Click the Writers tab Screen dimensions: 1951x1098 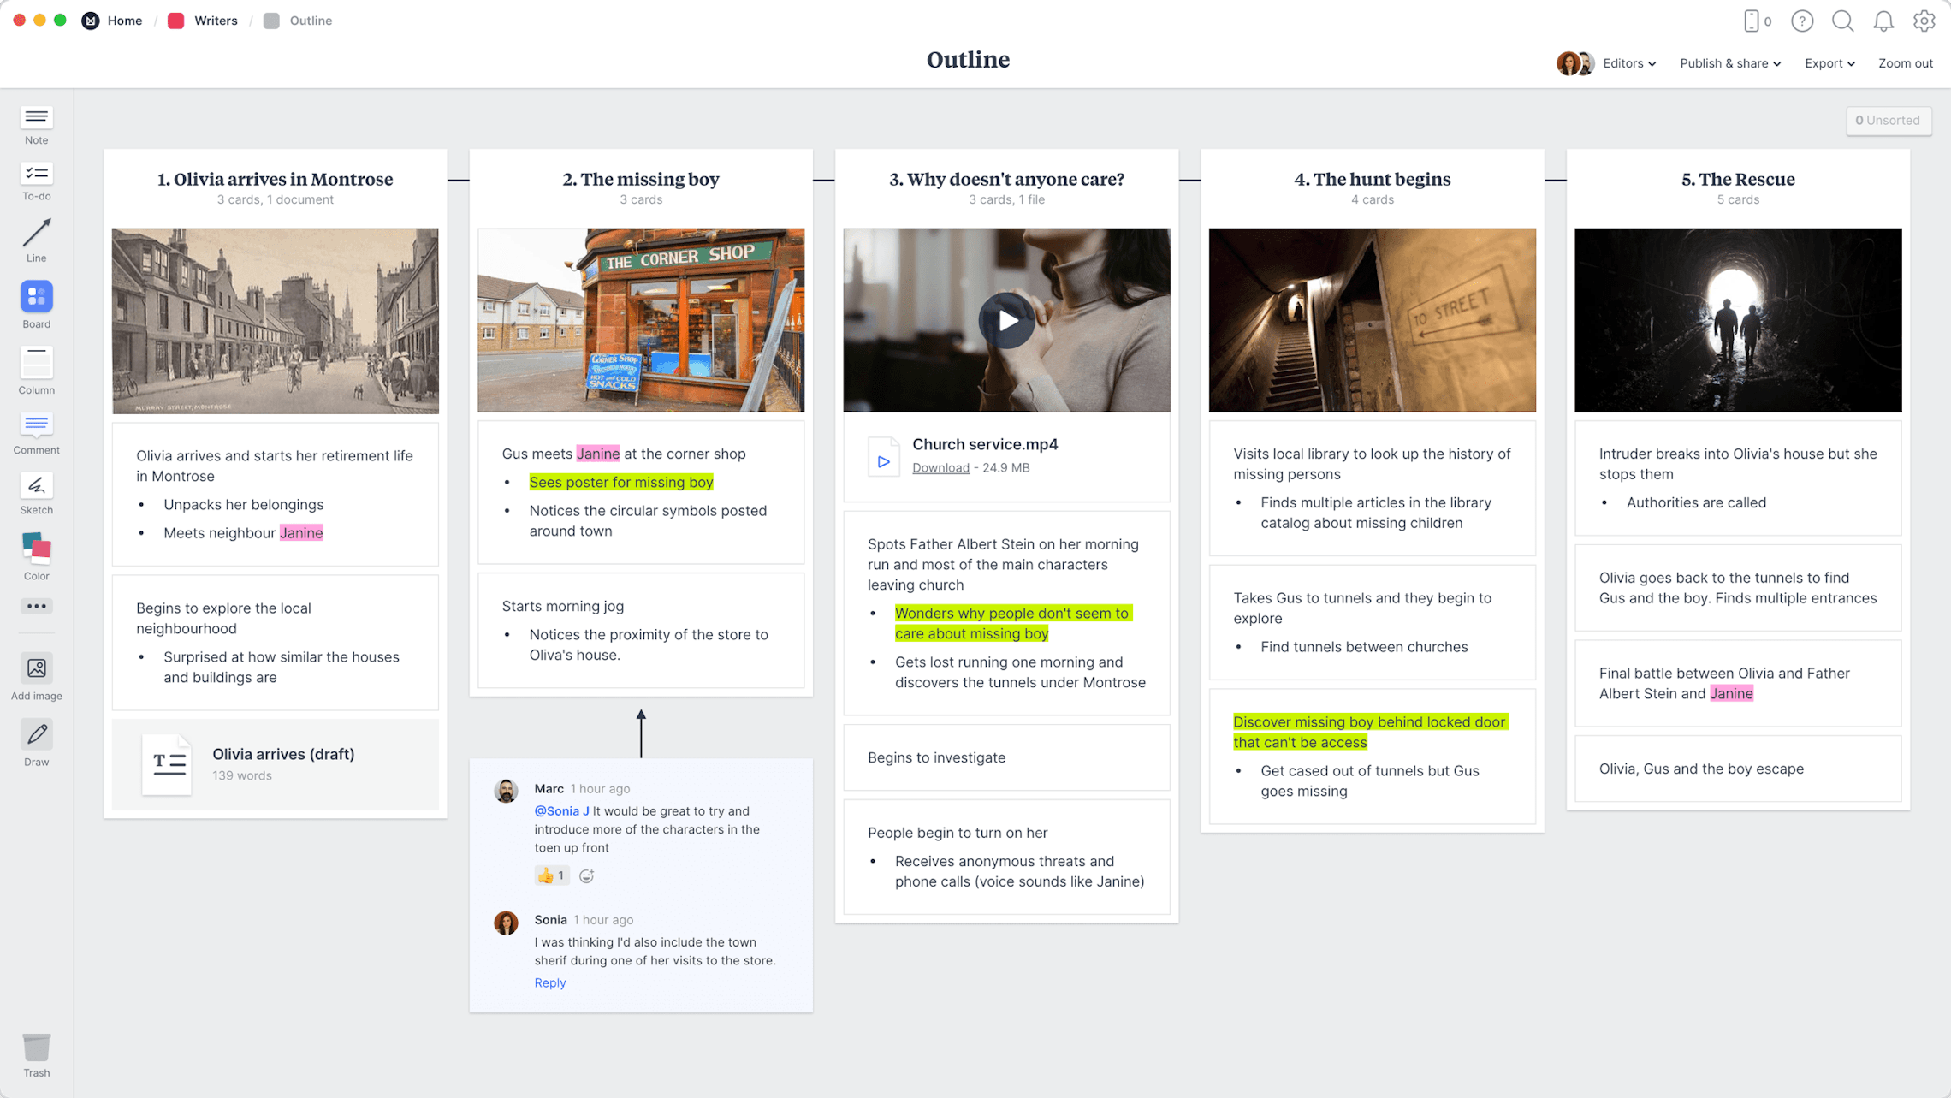213,20
